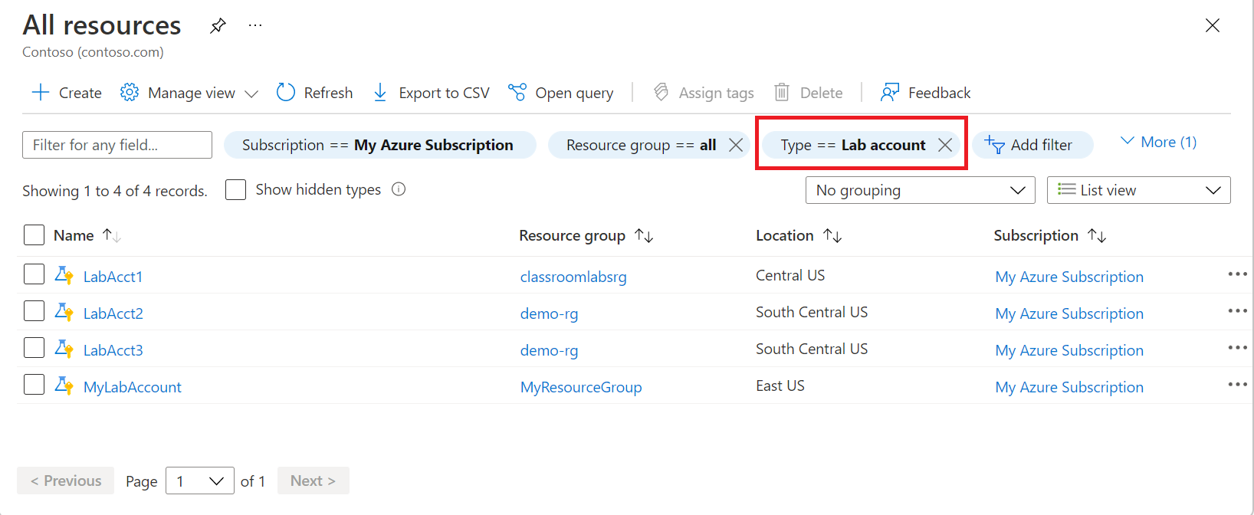1254x515 pixels.
Task: Open the context menu for LabAcct1 row
Action: (x=1237, y=274)
